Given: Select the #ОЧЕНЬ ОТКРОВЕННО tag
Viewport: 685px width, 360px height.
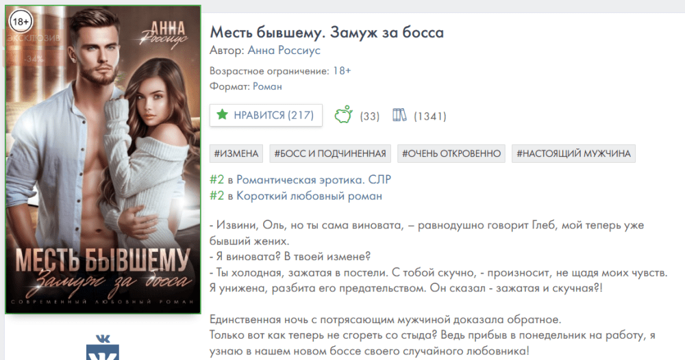Looking at the screenshot, I should pos(451,153).
